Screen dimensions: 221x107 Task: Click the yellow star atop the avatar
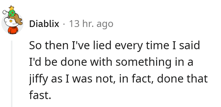pyautogui.click(x=11, y=8)
